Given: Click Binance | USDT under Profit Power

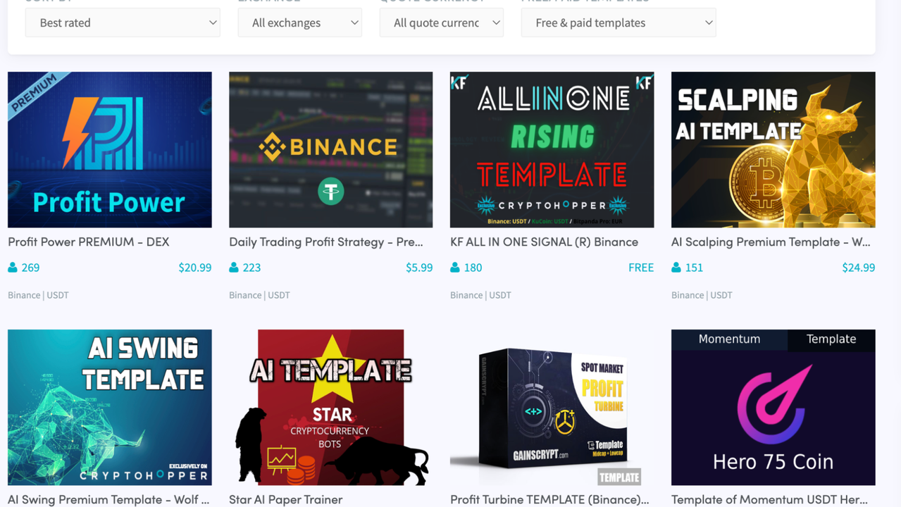Looking at the screenshot, I should point(38,295).
